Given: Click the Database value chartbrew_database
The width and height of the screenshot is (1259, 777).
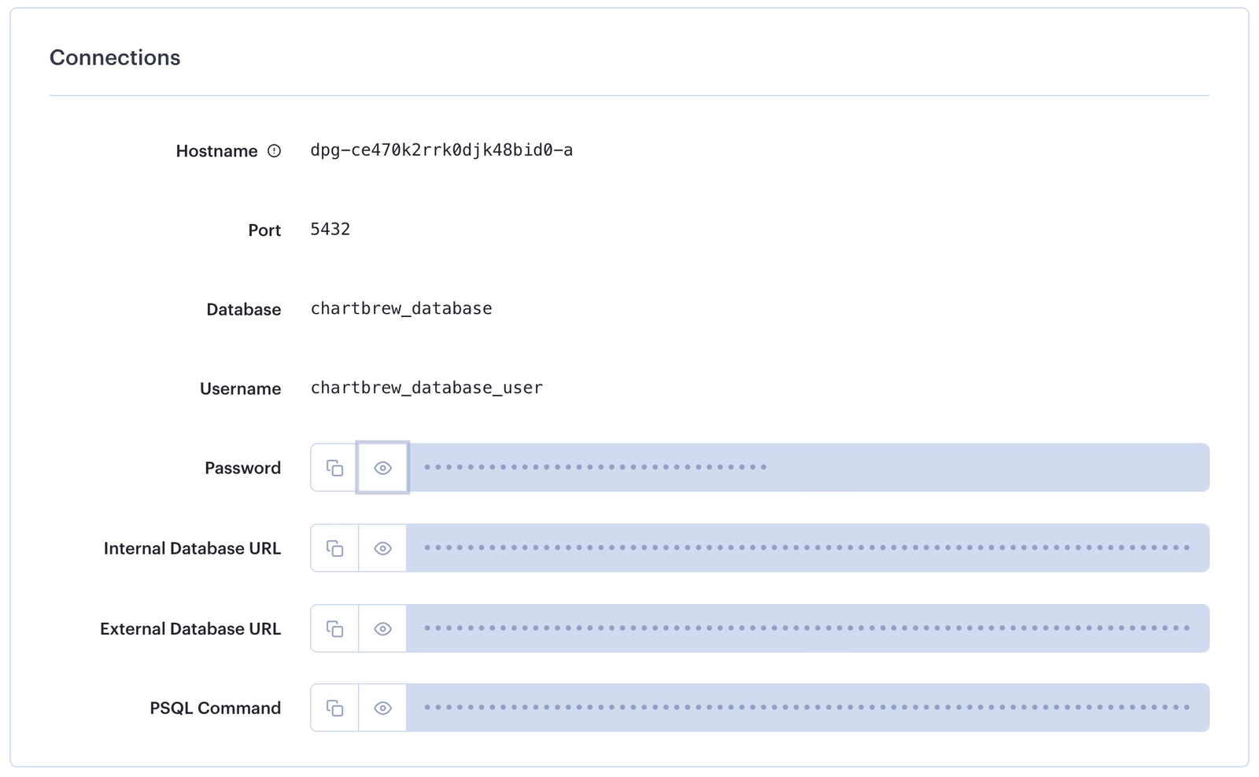Looking at the screenshot, I should [401, 308].
